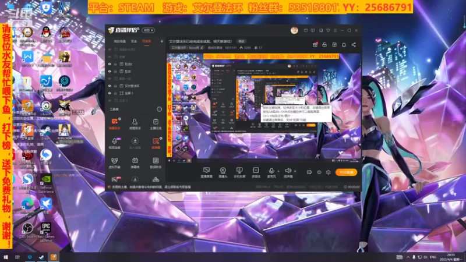This screenshot has width=466, height=262.
Task: Click the hamburger menu icon in title bar
Action: pyautogui.click(x=336, y=30)
